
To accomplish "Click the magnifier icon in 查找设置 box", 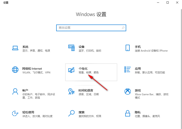I will click(x=123, y=28).
